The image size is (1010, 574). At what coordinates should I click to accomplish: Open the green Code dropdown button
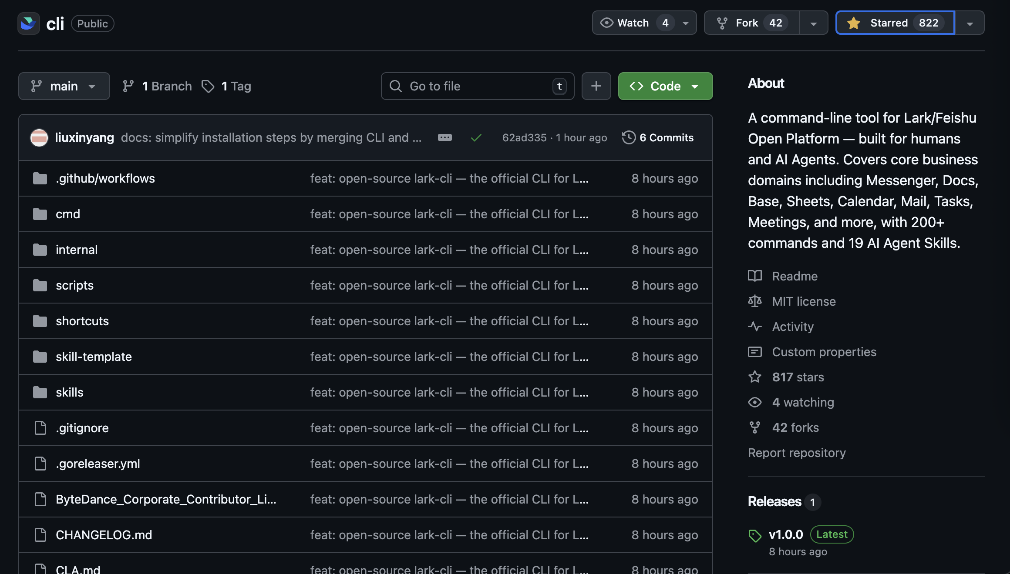coord(665,86)
